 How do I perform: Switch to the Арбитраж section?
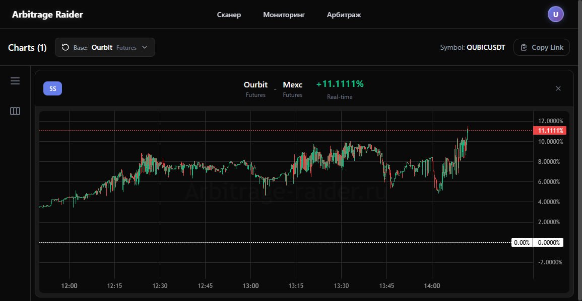click(x=344, y=15)
